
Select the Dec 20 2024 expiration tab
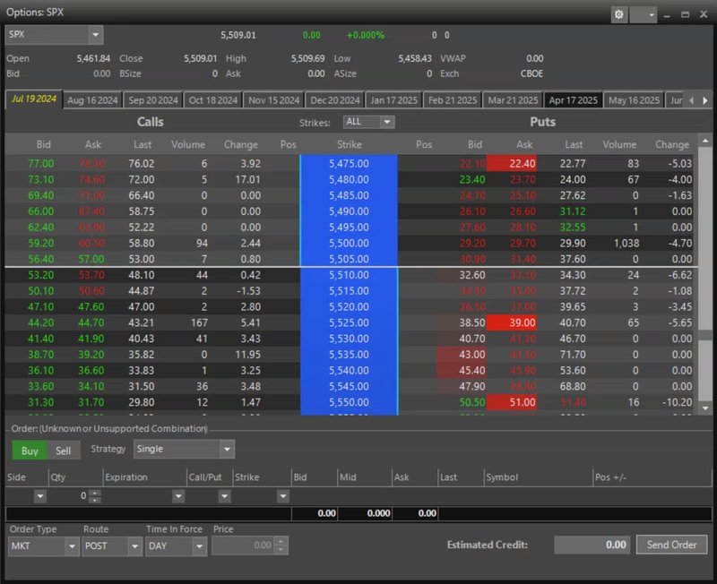click(334, 100)
